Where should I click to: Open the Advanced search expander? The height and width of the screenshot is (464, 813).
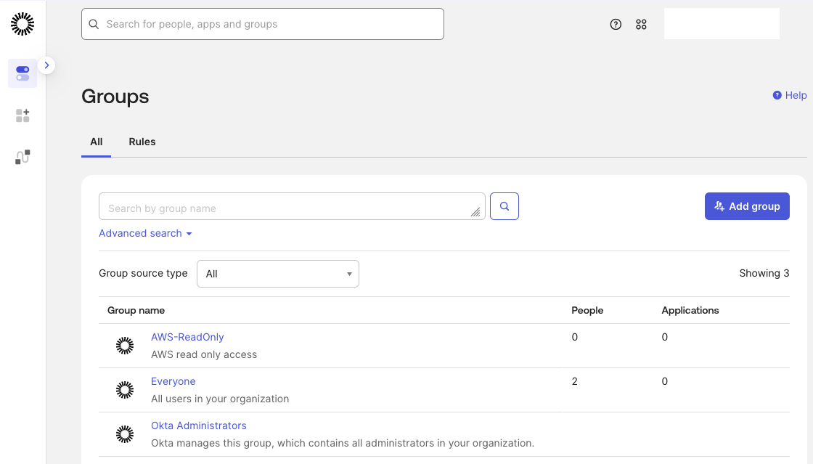point(145,233)
